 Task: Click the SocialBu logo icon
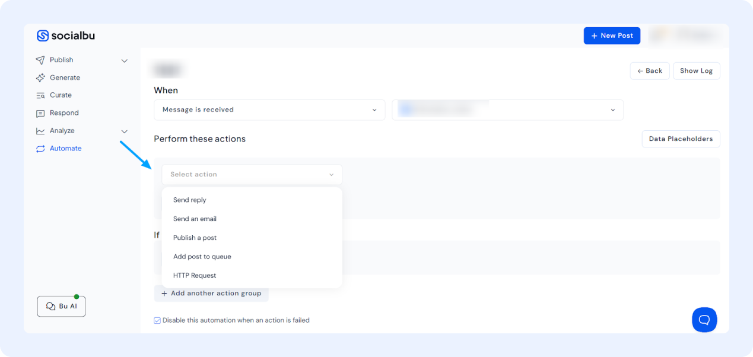click(43, 36)
